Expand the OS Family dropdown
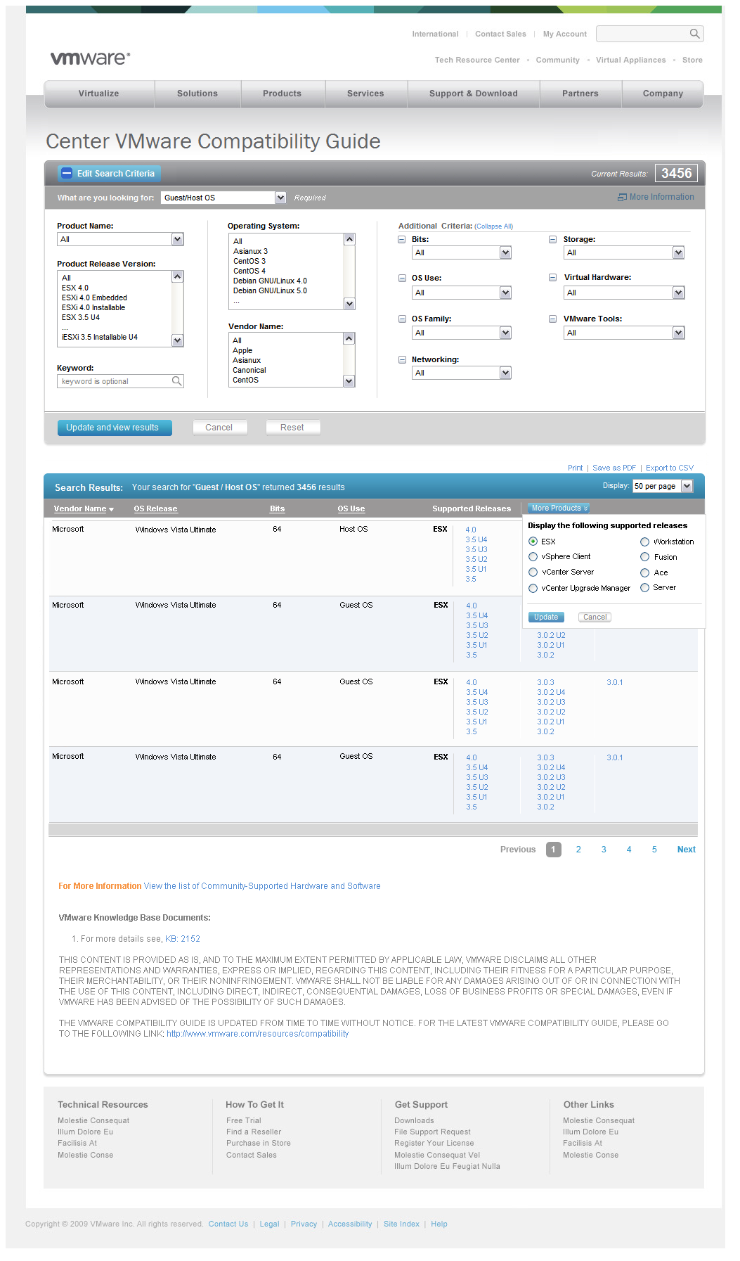 (505, 333)
